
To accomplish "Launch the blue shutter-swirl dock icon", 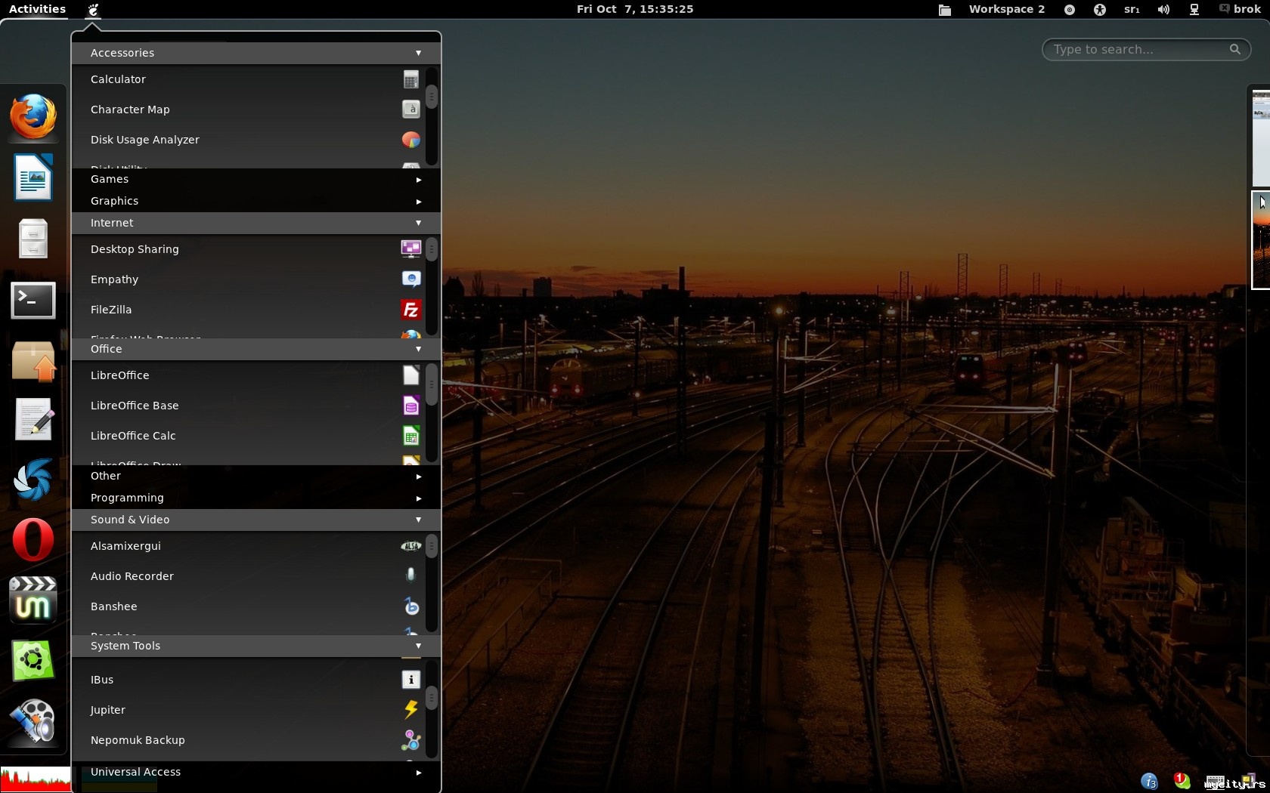I will [33, 480].
